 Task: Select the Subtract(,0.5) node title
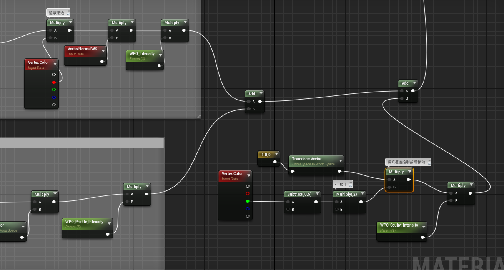299,194
